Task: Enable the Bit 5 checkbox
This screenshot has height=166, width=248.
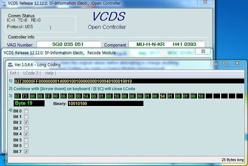Action: tap(26, 140)
